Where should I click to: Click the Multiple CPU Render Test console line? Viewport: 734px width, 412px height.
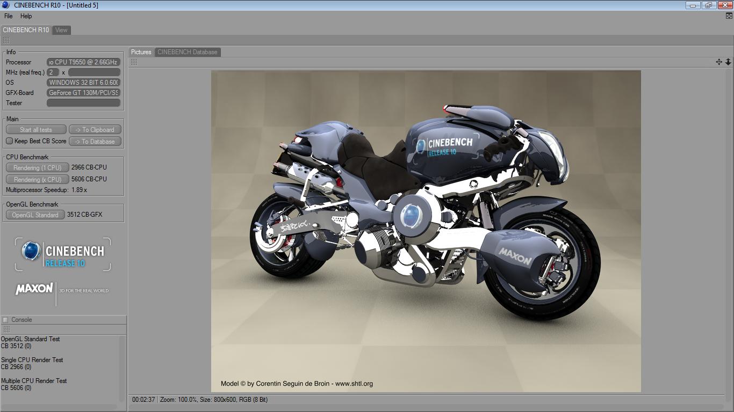[x=34, y=381]
